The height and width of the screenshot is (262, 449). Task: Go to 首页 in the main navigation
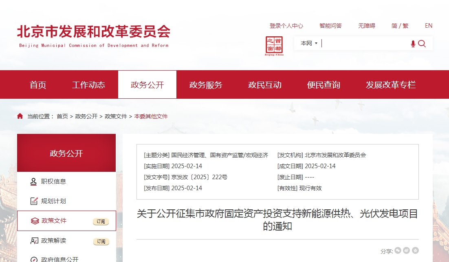(38, 85)
